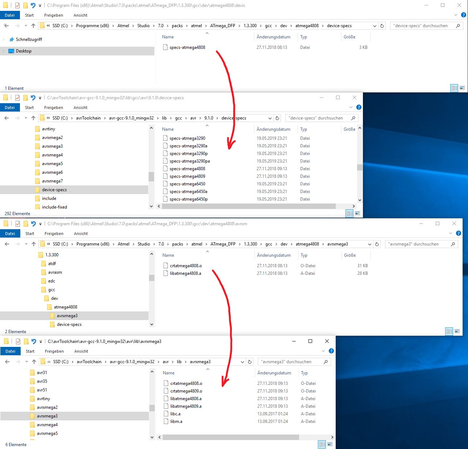Click vertical scrollbar of 9.1.0 device-specs file list
Image resolution: width=468 pixels, height=449 pixels.
360,167
